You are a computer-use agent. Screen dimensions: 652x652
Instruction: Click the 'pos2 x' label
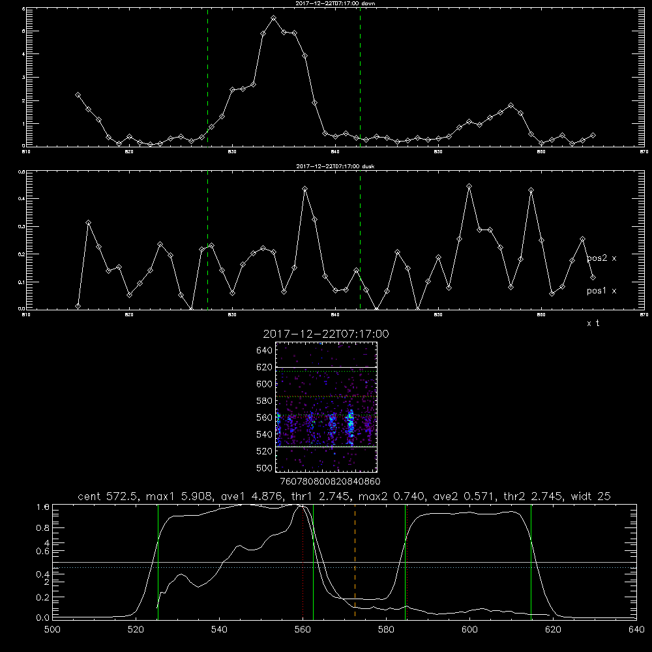click(601, 258)
